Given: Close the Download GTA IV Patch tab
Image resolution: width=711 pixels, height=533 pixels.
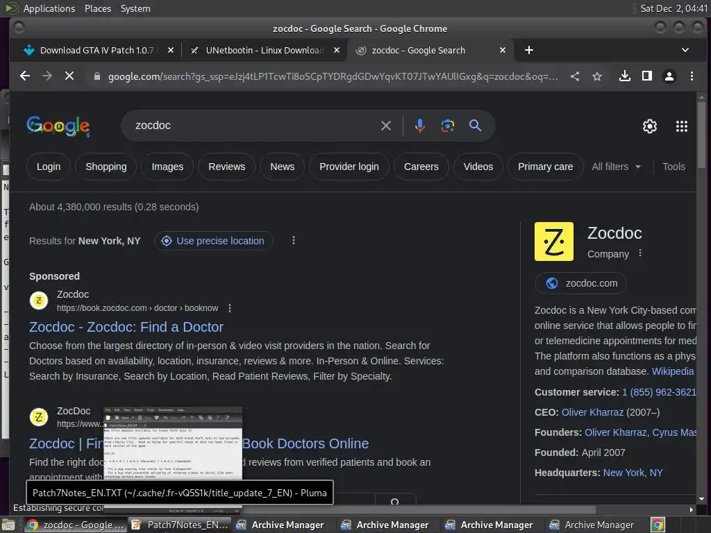Looking at the screenshot, I should pos(171,50).
